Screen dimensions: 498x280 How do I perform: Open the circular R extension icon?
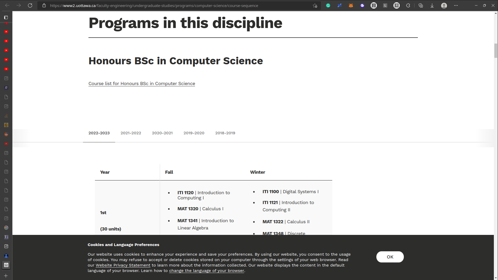coord(397,5)
